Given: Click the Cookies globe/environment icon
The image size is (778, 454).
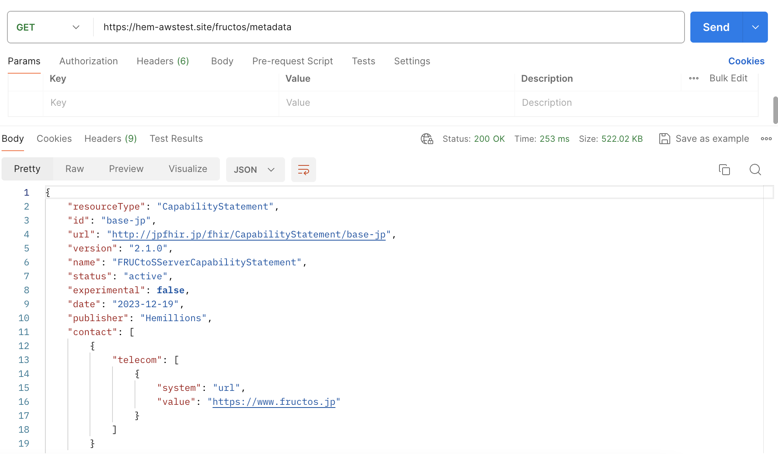Looking at the screenshot, I should tap(428, 139).
